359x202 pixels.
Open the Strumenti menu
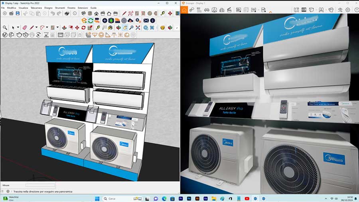(x=60, y=8)
